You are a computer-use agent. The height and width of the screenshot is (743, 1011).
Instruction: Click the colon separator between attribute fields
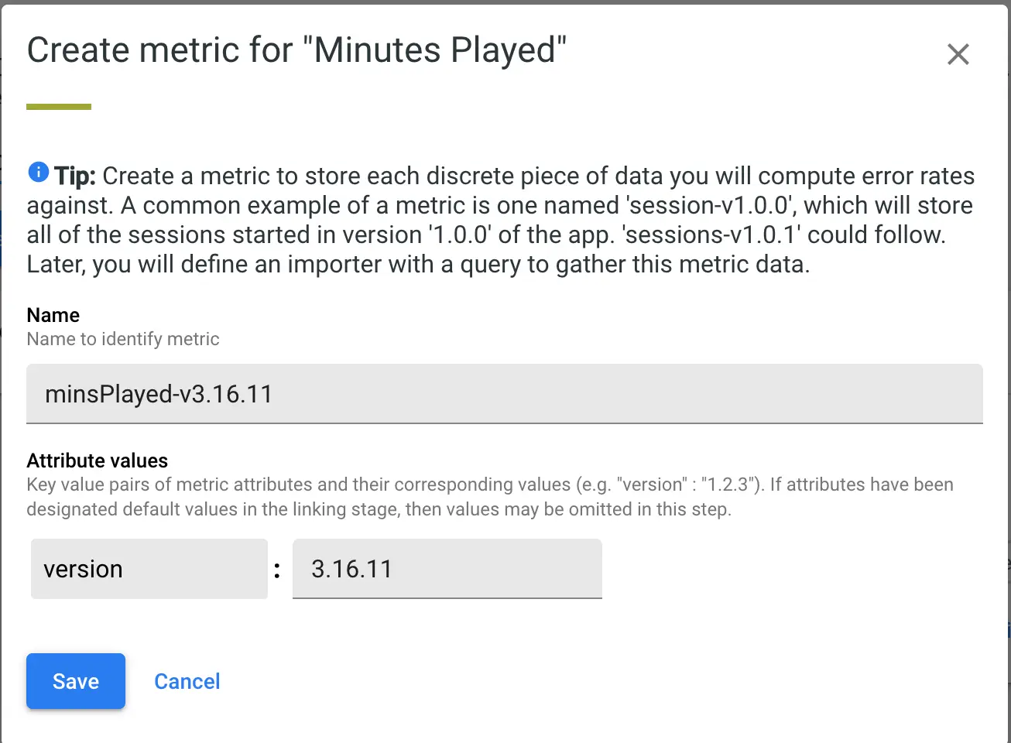click(x=277, y=571)
